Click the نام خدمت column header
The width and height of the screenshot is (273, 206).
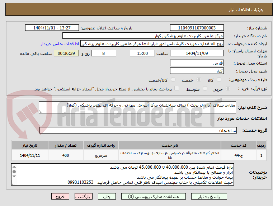click(170, 145)
